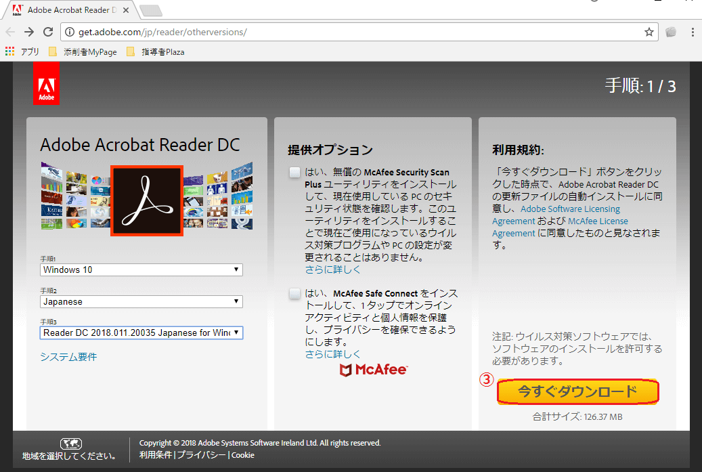The width and height of the screenshot is (702, 472).
Task: Click the プライバシー footer link
Action: pos(202,455)
